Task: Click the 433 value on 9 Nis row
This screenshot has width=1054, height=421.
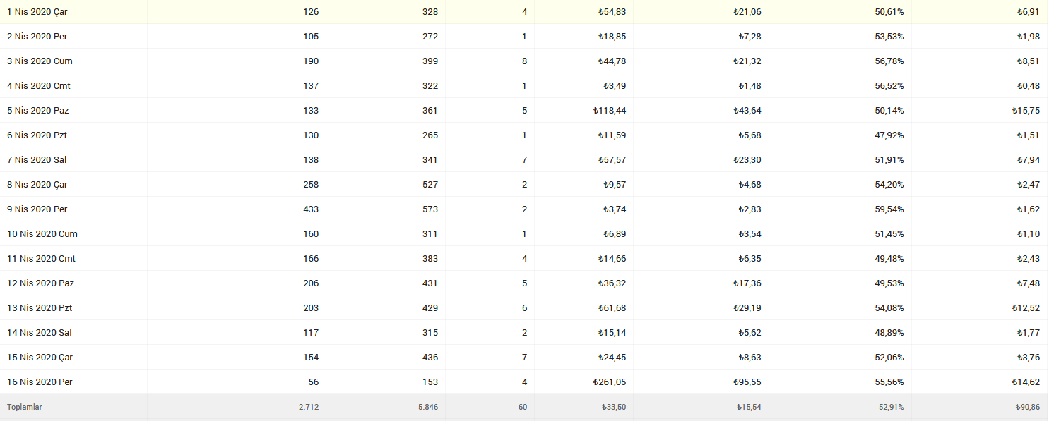Action: [311, 209]
